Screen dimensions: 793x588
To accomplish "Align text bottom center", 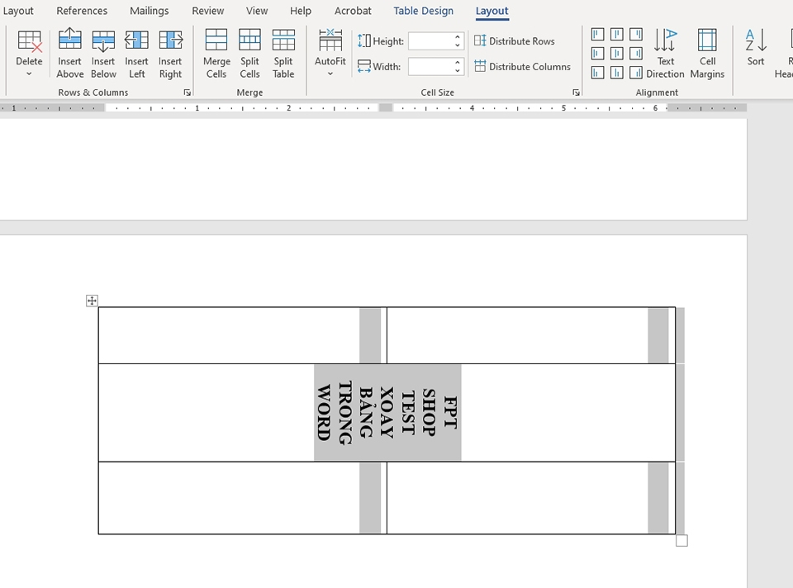I will (616, 73).
